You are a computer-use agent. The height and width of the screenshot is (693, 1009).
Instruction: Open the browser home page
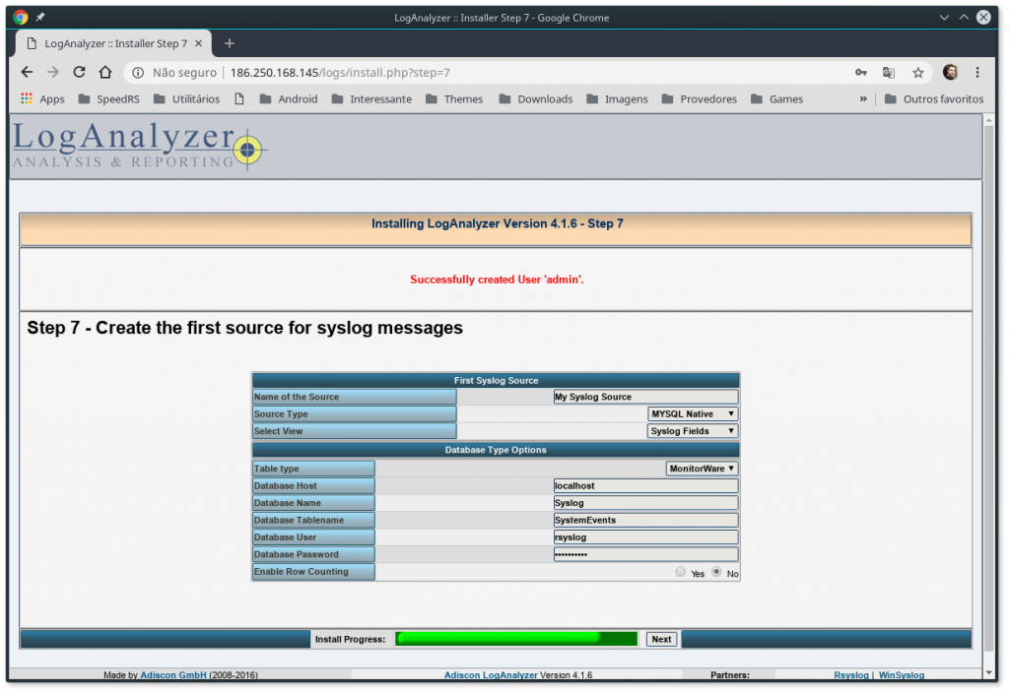click(x=104, y=72)
